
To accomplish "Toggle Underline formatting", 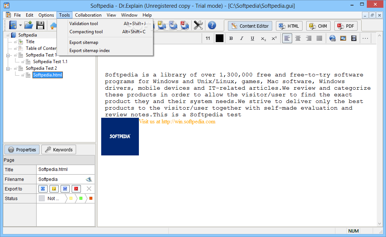I will pos(252,38).
